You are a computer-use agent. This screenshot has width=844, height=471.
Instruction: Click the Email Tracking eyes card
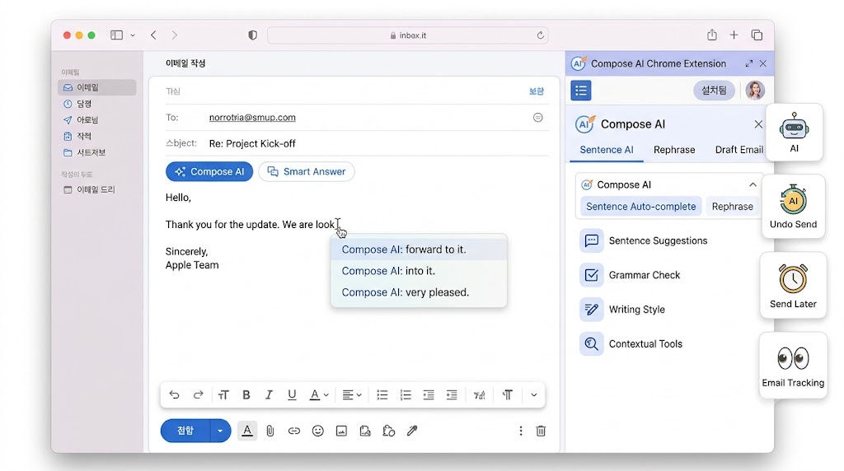[x=793, y=365]
